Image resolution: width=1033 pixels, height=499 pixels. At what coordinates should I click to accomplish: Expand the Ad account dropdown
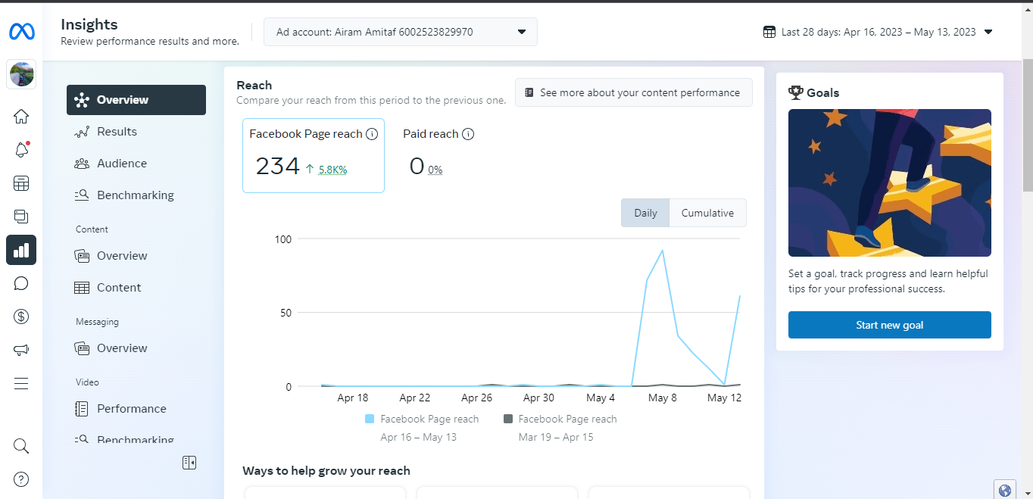401,32
